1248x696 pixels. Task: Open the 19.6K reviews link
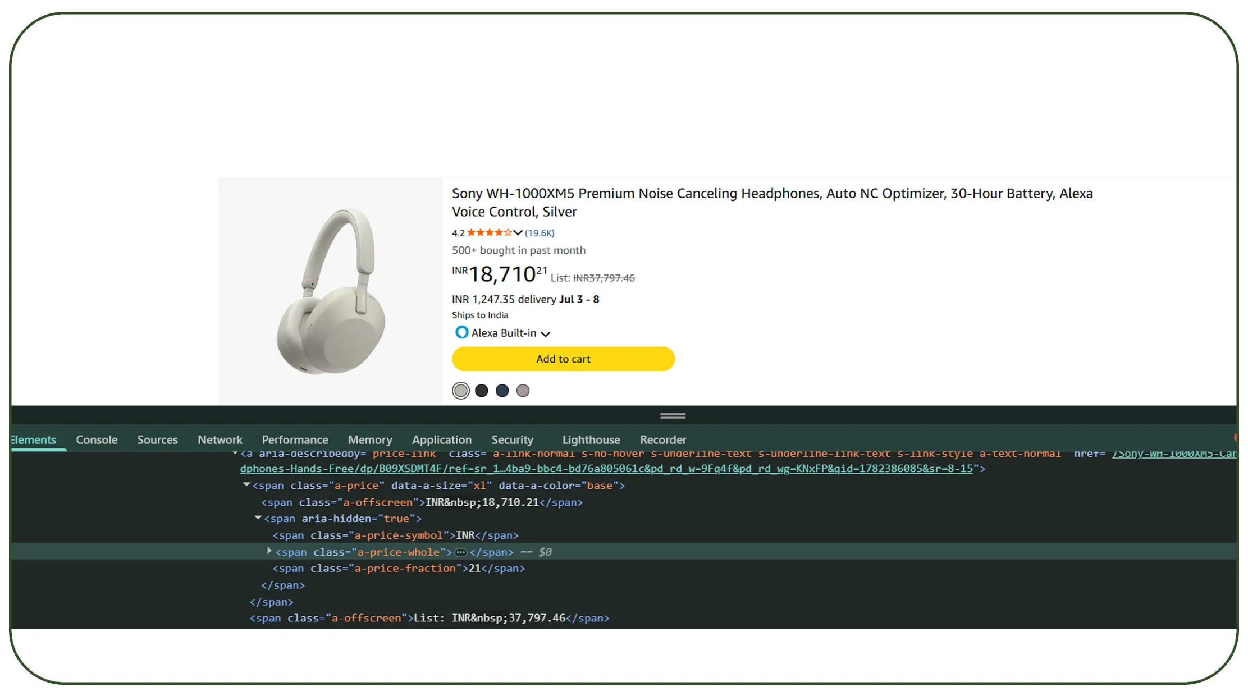pos(540,233)
